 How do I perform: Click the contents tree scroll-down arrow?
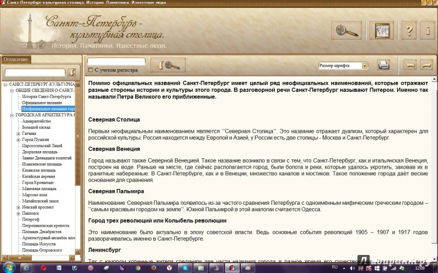coord(78,252)
